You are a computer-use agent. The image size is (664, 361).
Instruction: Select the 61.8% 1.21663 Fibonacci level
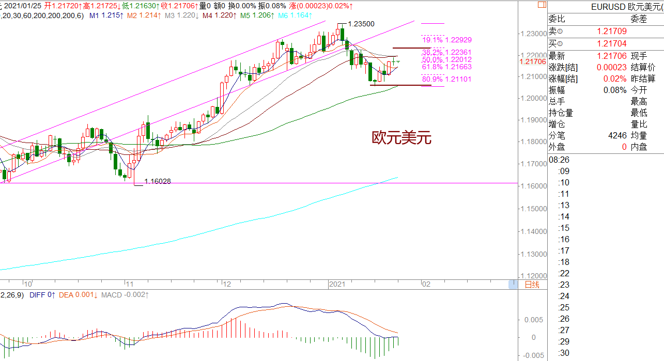(447, 67)
